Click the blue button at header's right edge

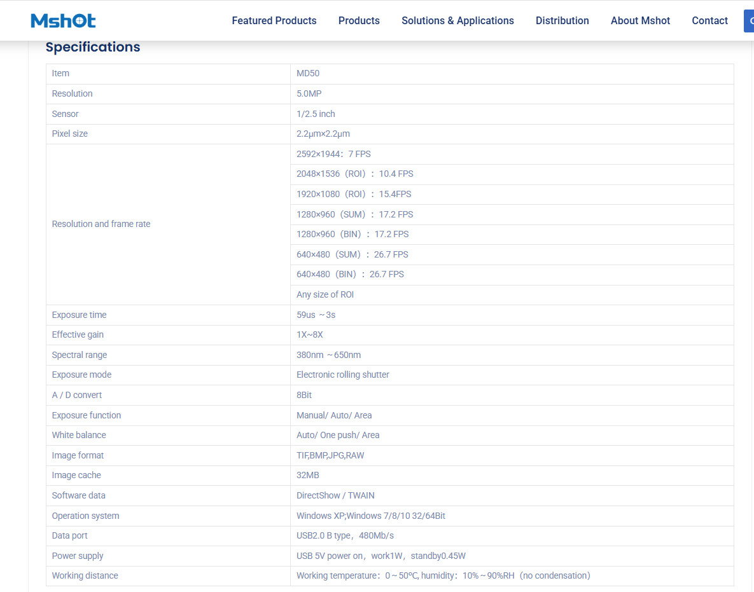tap(749, 21)
